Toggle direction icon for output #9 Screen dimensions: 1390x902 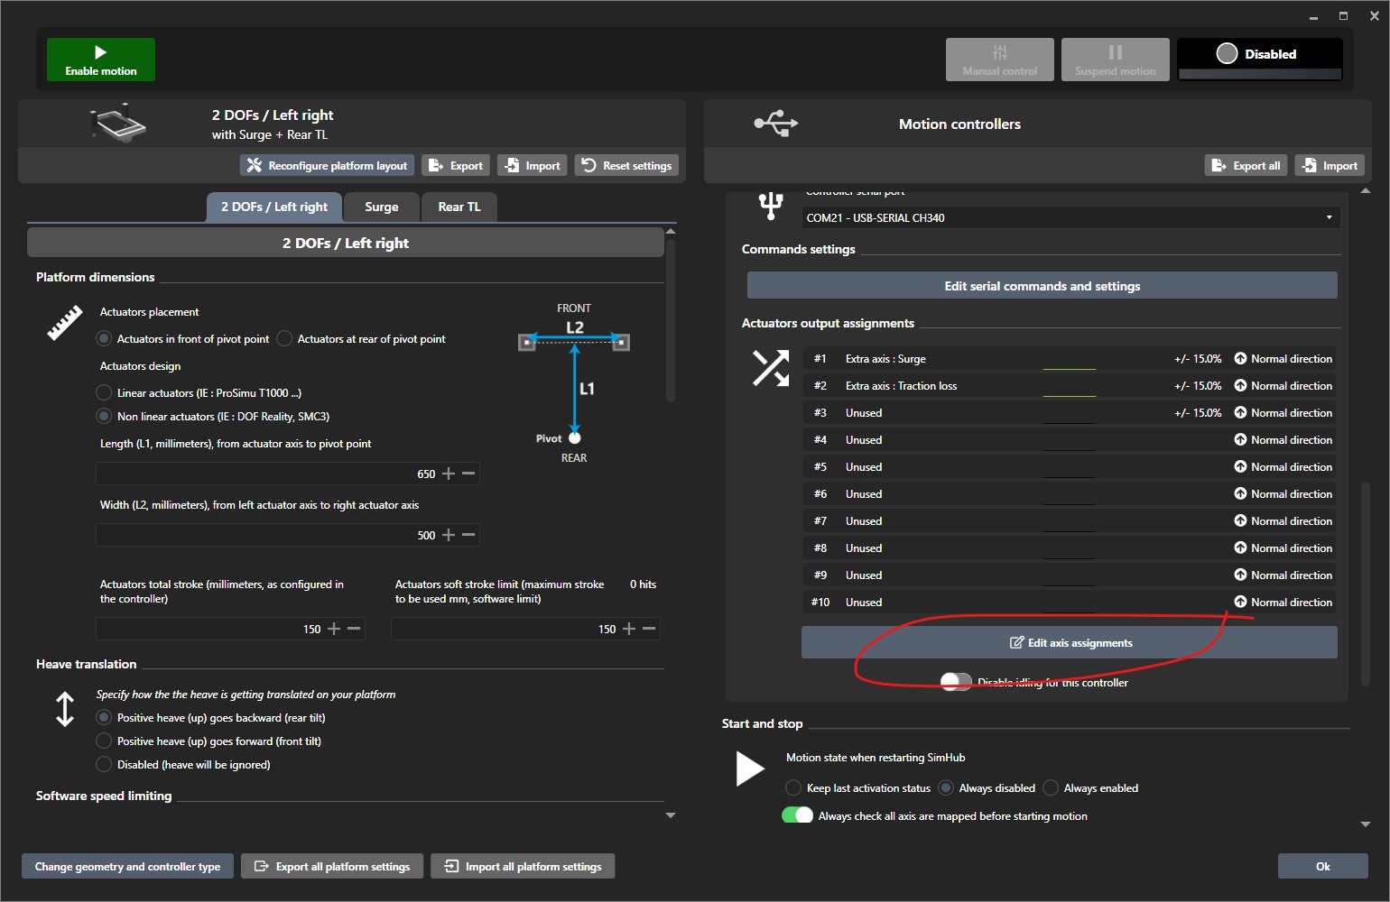pyautogui.click(x=1241, y=575)
